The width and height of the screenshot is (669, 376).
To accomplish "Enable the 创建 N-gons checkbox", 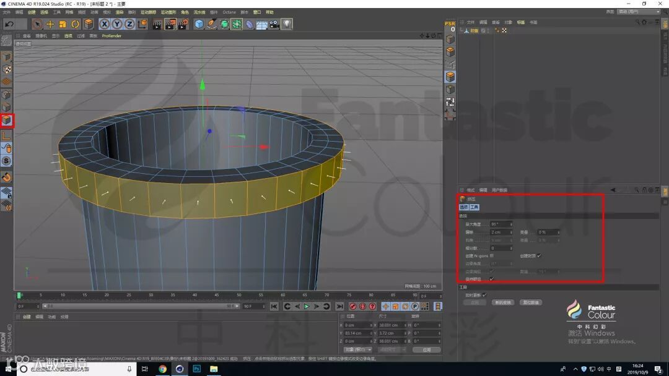I will pos(492,255).
